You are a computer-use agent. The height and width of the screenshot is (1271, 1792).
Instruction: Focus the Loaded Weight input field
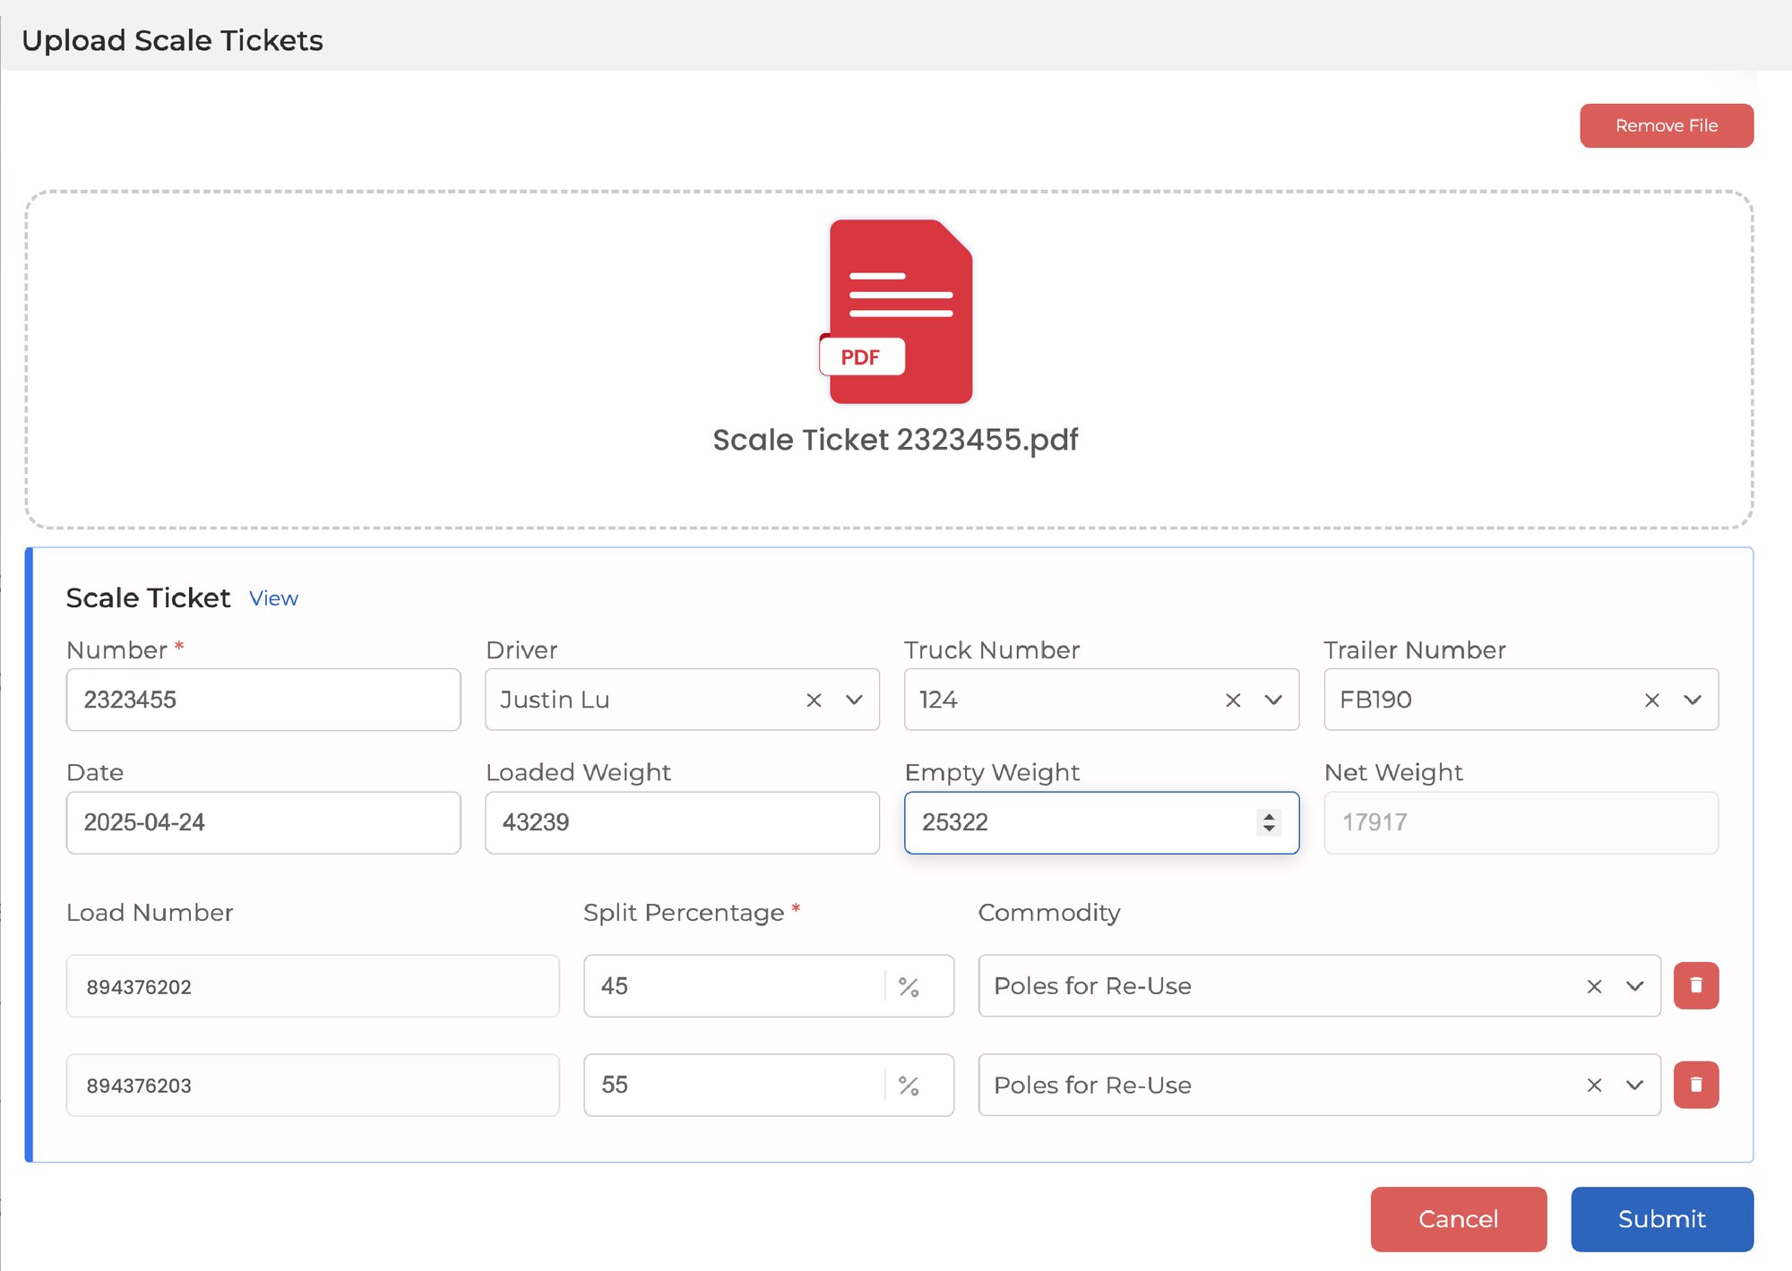[x=681, y=822]
